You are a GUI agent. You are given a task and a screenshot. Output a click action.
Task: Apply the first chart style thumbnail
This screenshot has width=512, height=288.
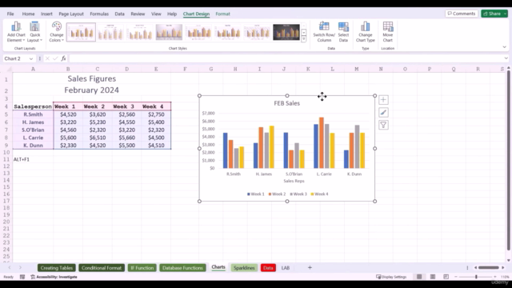coord(81,32)
